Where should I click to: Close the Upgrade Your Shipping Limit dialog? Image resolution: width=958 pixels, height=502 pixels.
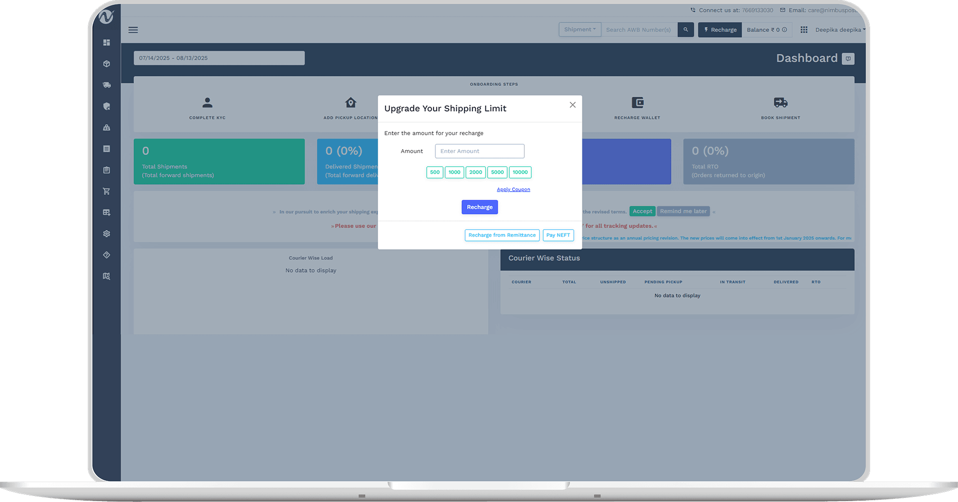pyautogui.click(x=573, y=105)
